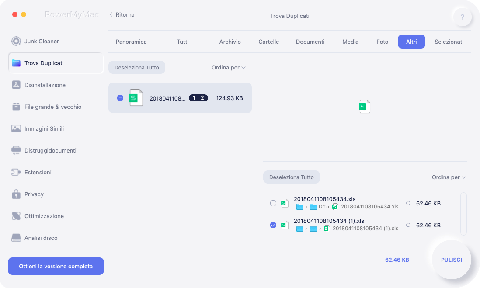Viewport: 480px width, 288px height.
Task: Select the Altri tab
Action: coord(411,42)
